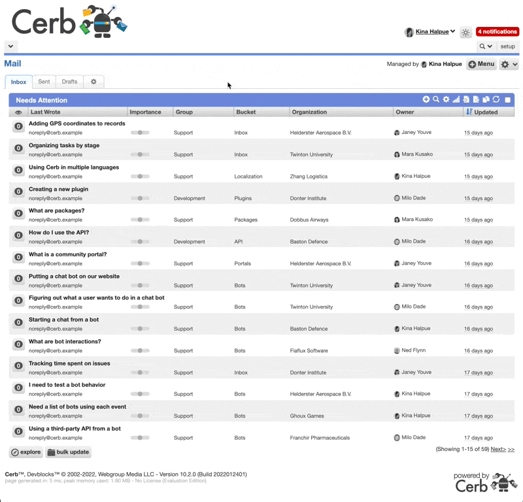Viewport: 523px width, 502px height.
Task: Click the add record plus icon in Needs Attention
Action: tap(426, 99)
